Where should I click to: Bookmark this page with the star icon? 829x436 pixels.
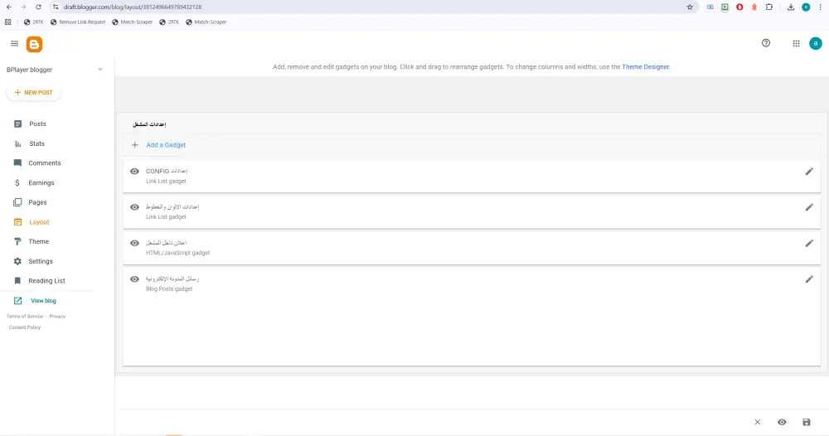coord(690,7)
